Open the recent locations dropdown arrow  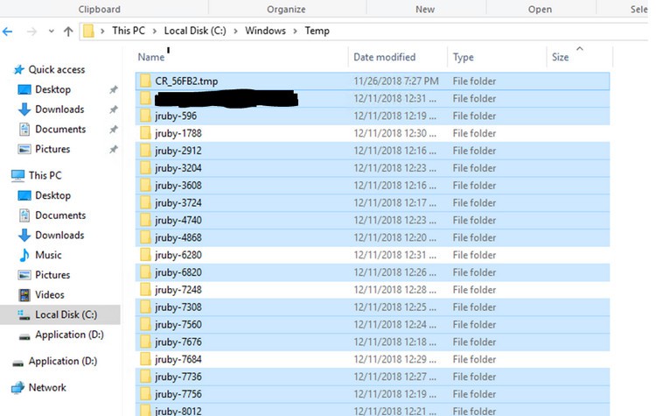pos(51,31)
